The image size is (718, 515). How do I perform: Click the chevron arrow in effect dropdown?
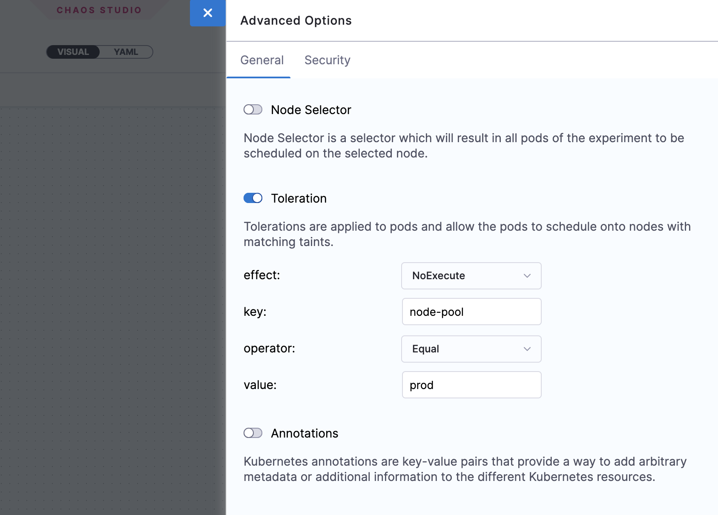(527, 276)
